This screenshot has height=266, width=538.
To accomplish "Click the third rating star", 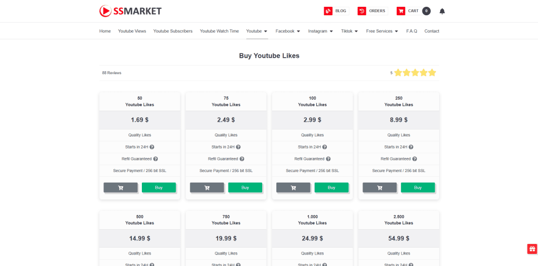I will [x=415, y=73].
